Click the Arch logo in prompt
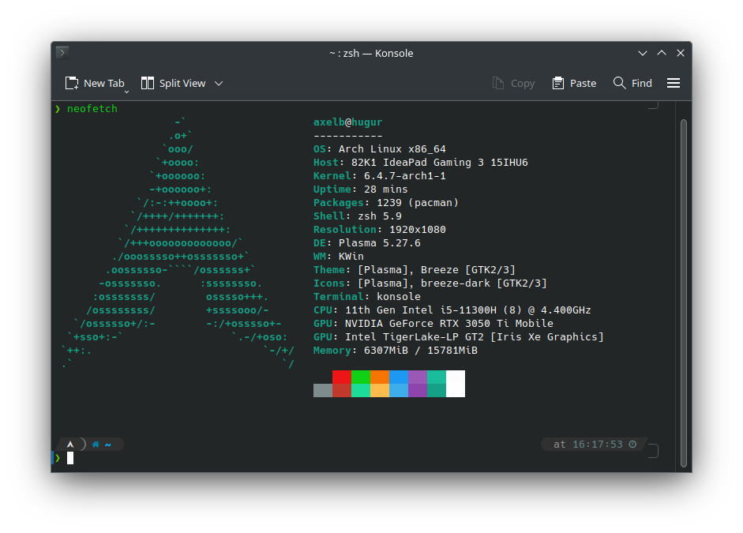The width and height of the screenshot is (743, 533). point(70,445)
